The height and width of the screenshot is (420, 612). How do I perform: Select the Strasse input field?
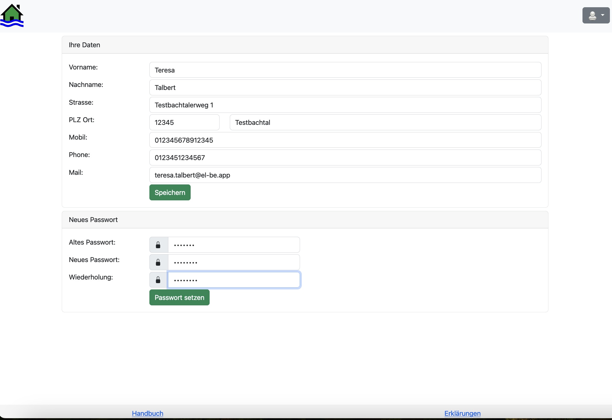[345, 105]
